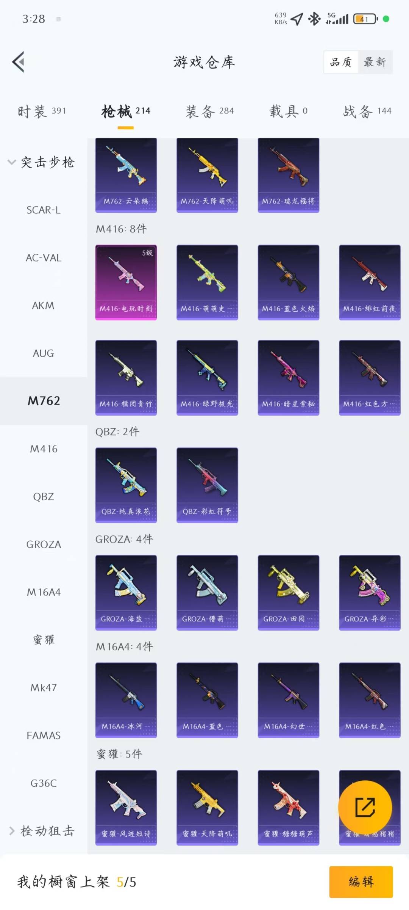The height and width of the screenshot is (910, 409).
Task: Choose SCAR-L from the sidebar list
Action: tap(44, 210)
